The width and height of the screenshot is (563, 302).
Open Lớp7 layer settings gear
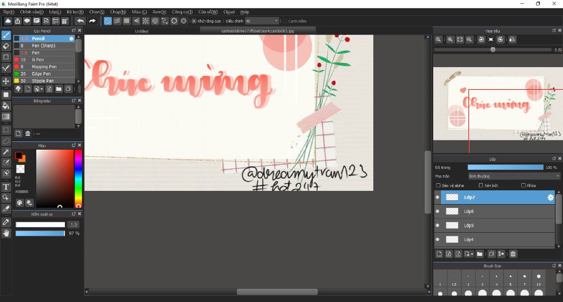pos(550,197)
